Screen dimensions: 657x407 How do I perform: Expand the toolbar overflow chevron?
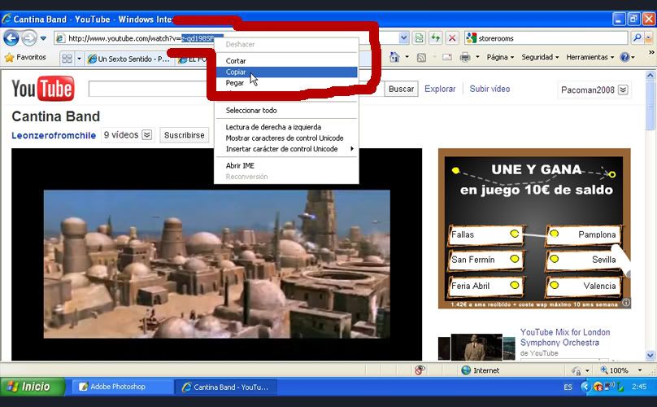click(x=651, y=53)
